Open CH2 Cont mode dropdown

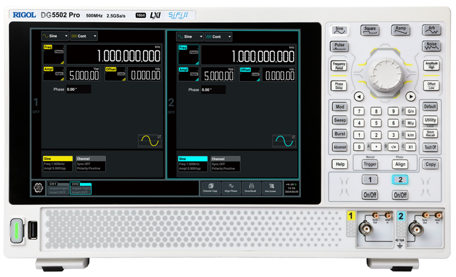point(218,36)
